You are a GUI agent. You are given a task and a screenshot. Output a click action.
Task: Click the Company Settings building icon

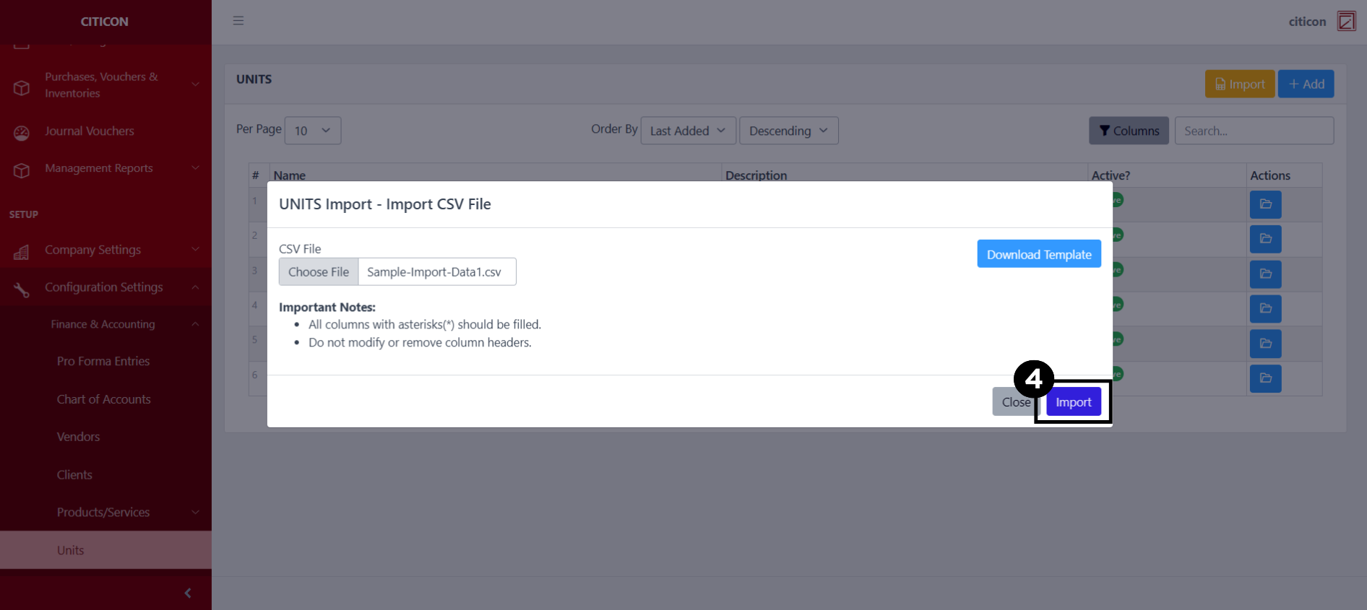22,251
